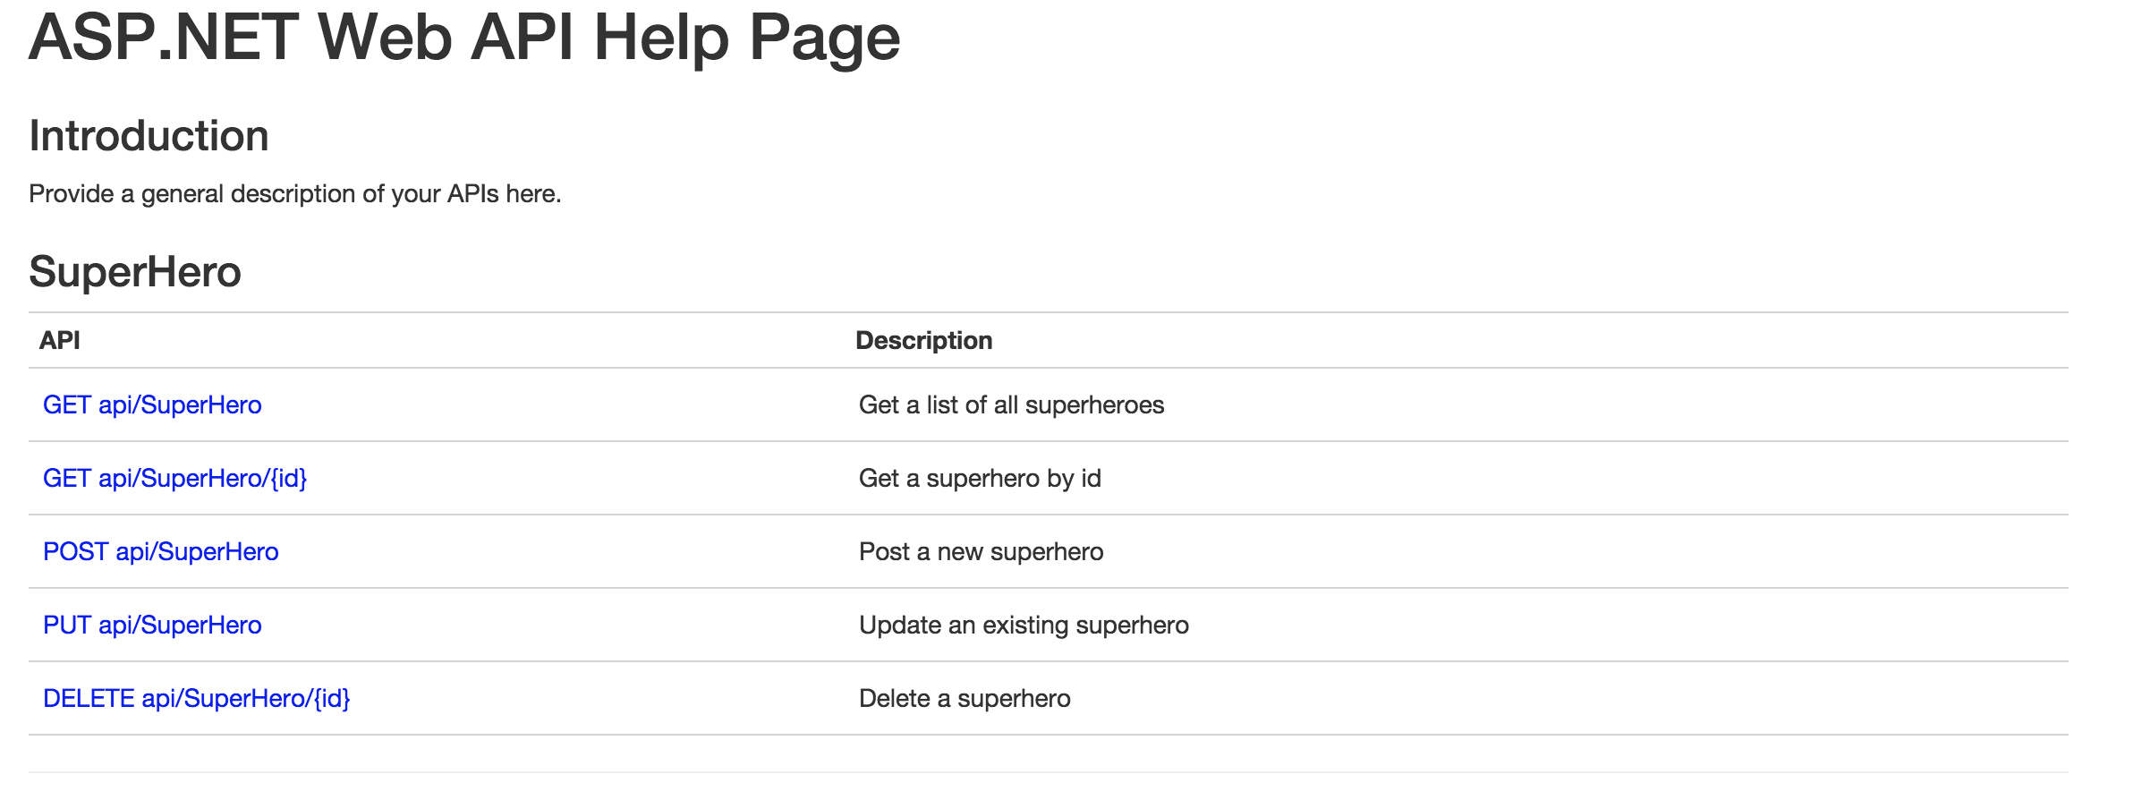Click the word 'APIs' in the intro text
This screenshot has width=2133, height=800.
tap(473, 194)
